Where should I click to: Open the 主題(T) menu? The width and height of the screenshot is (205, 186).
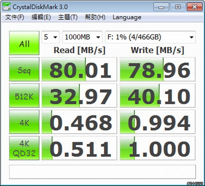(x=68, y=17)
